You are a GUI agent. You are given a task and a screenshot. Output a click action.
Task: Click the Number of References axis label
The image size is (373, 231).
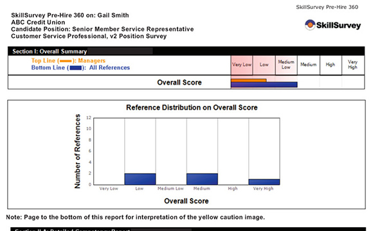tap(77, 151)
